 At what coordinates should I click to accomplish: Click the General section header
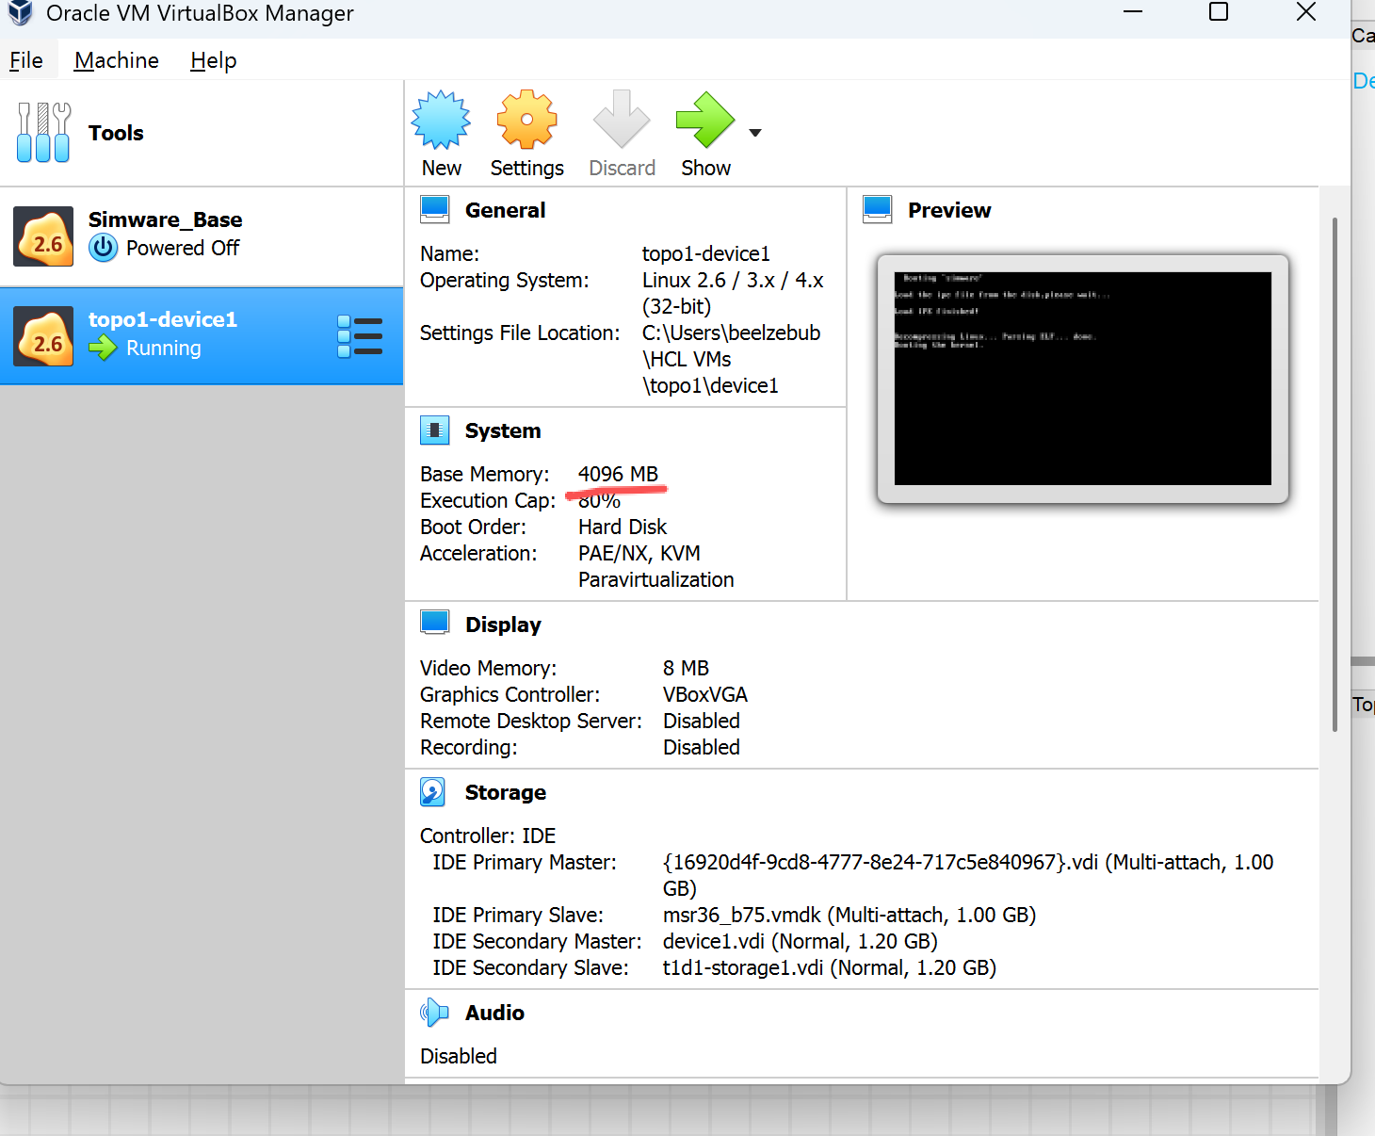click(505, 210)
